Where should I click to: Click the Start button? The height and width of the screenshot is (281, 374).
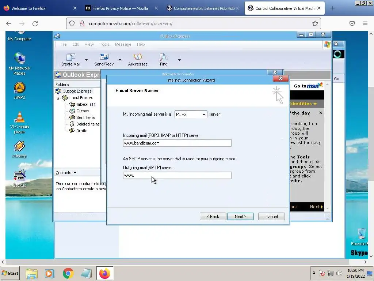(x=10, y=273)
